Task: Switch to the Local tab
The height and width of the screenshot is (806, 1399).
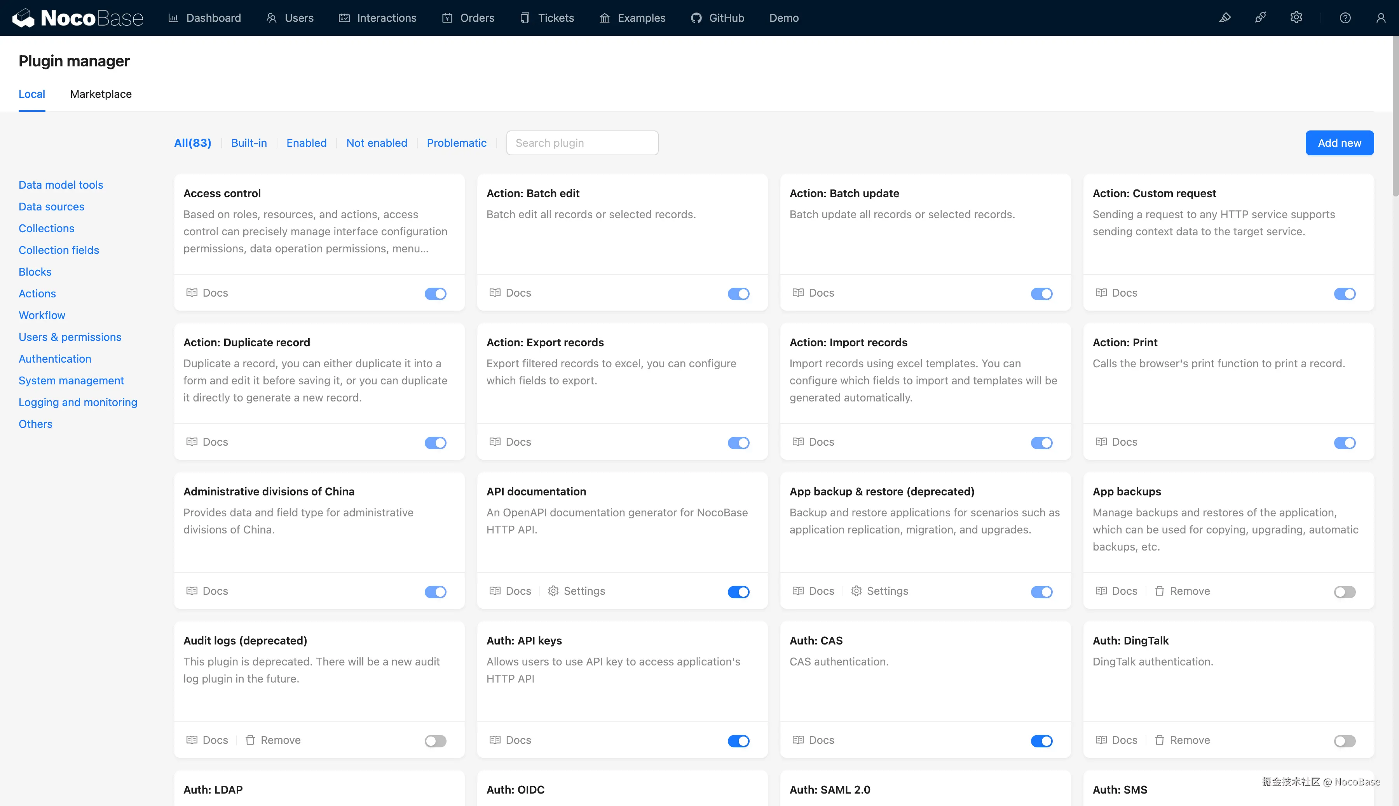Action: [x=31, y=94]
